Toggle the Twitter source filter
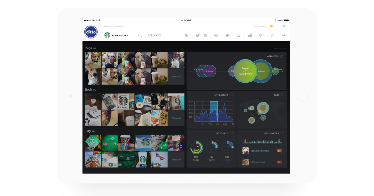 197,35
